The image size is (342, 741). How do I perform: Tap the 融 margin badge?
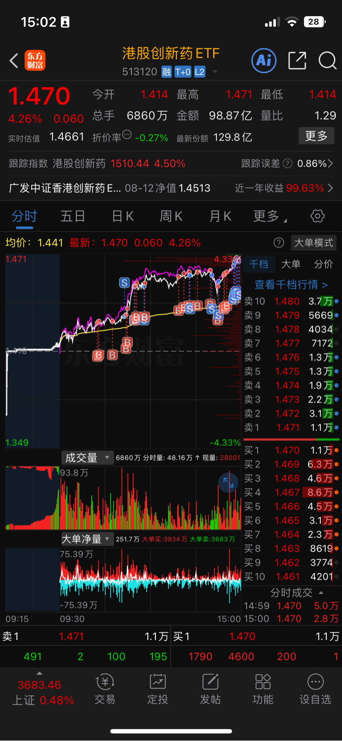[x=167, y=72]
